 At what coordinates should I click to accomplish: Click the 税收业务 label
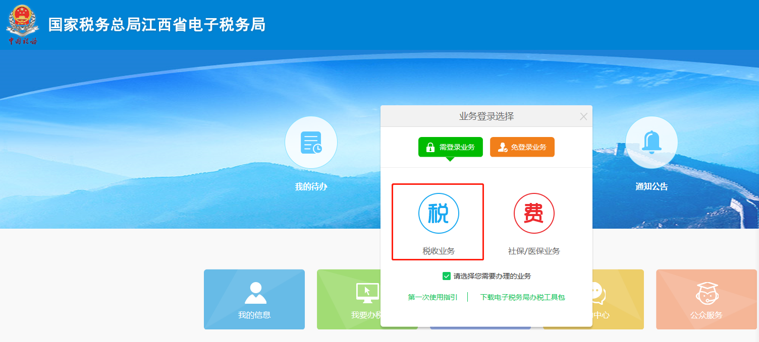point(439,251)
